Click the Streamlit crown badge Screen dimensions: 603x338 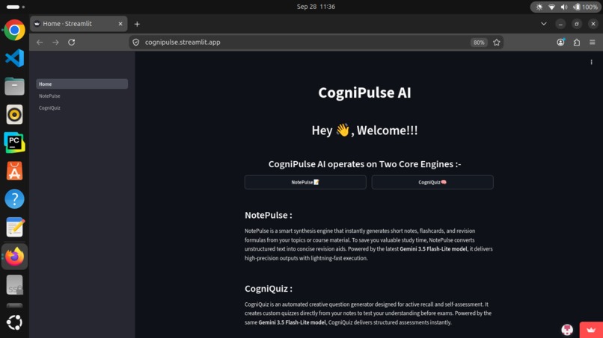(x=591, y=330)
